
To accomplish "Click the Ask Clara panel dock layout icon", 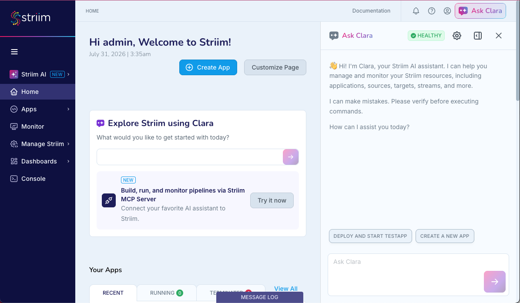I will coord(477,36).
